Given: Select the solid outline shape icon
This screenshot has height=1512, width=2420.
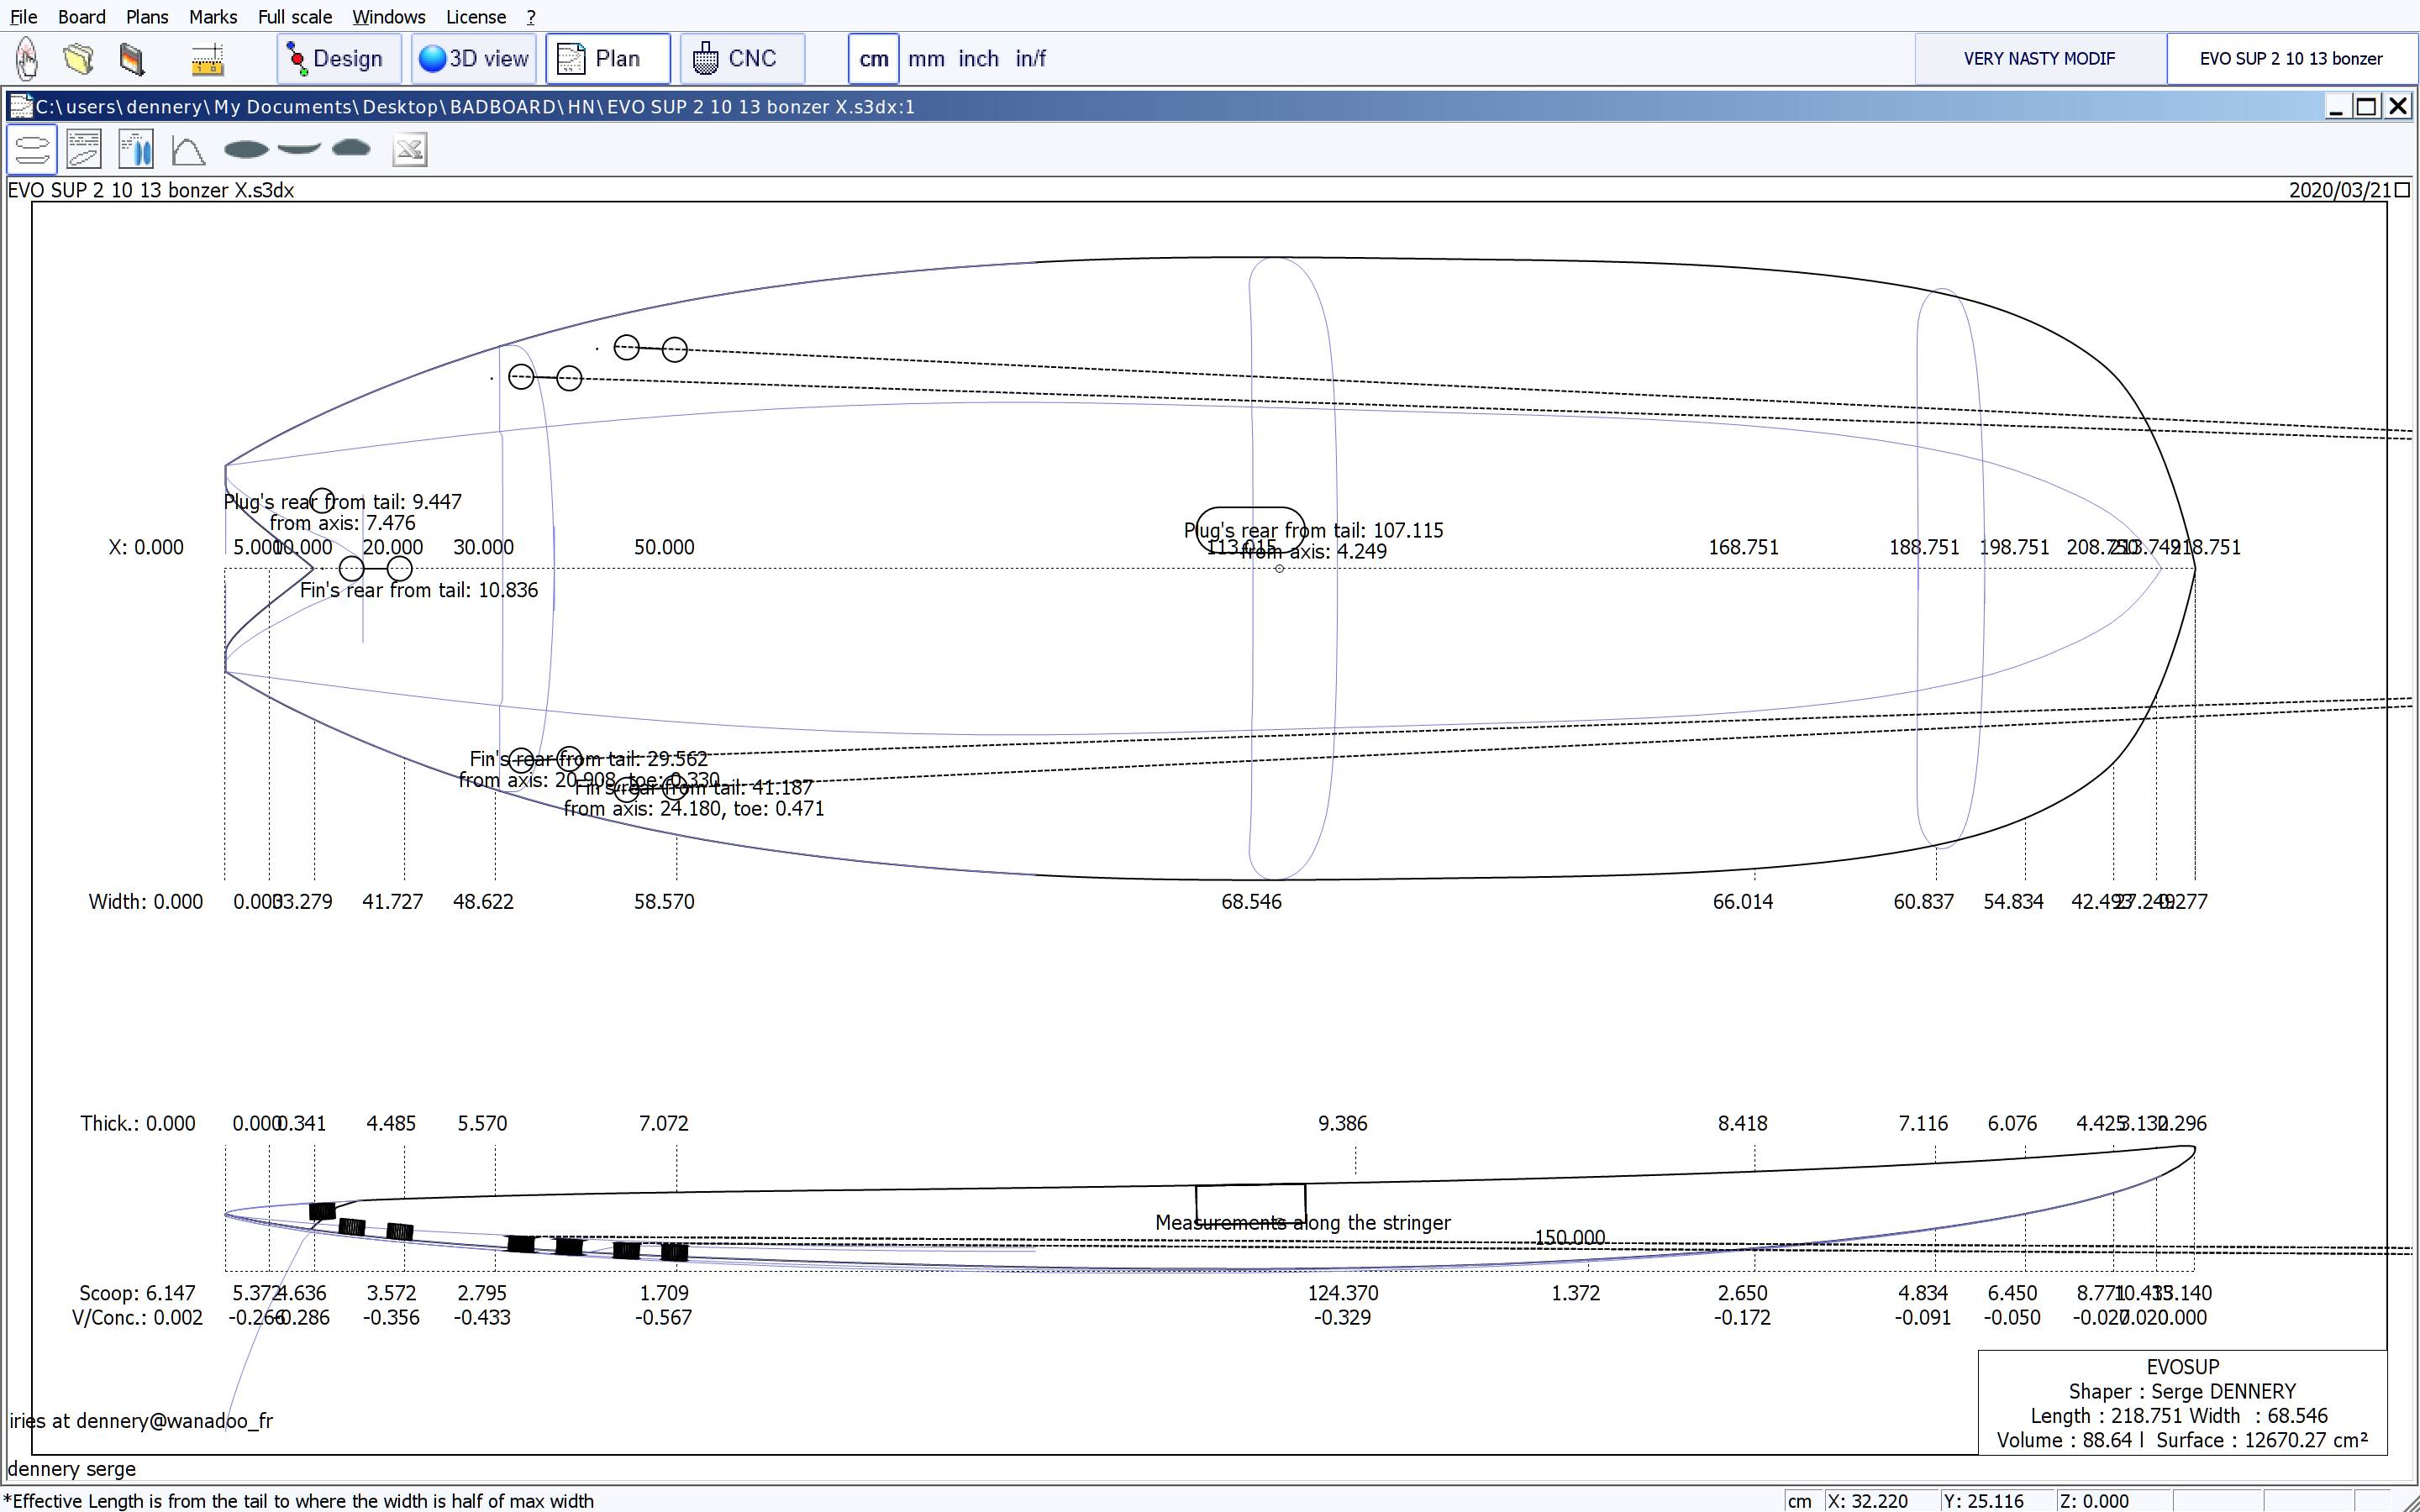Looking at the screenshot, I should (246, 150).
